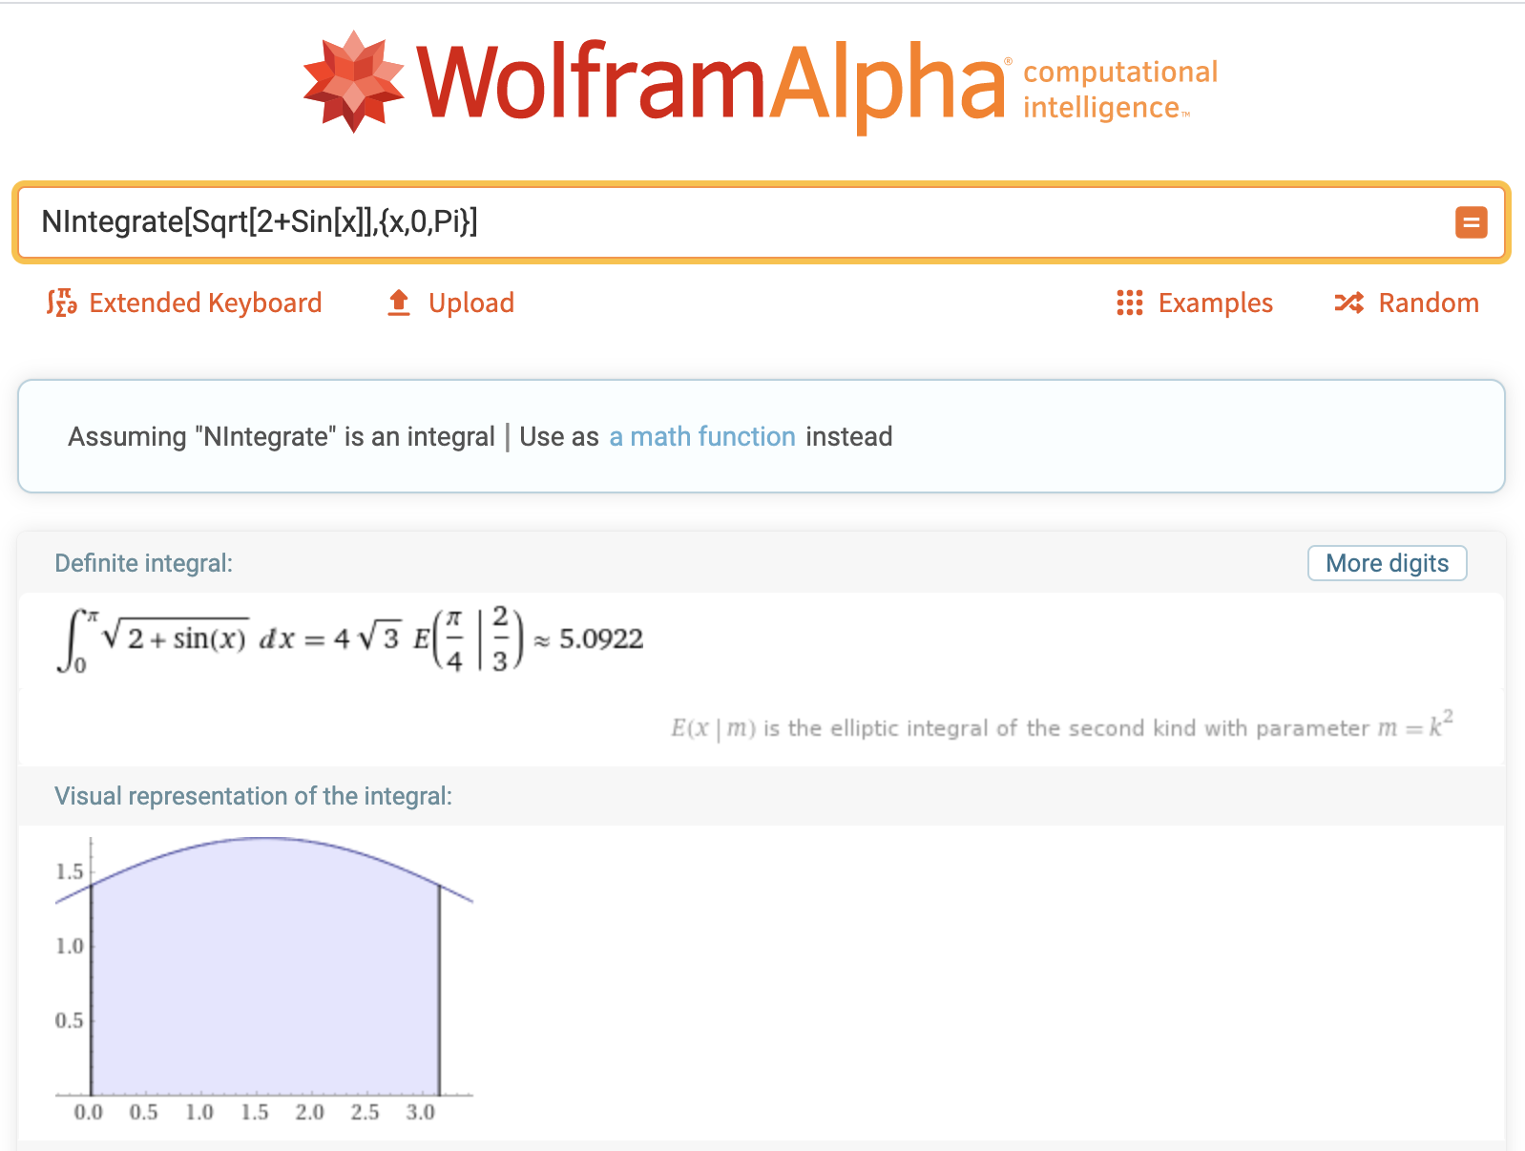Click the integral visual plot
Screen dimensions: 1525x1151
[x=264, y=979]
